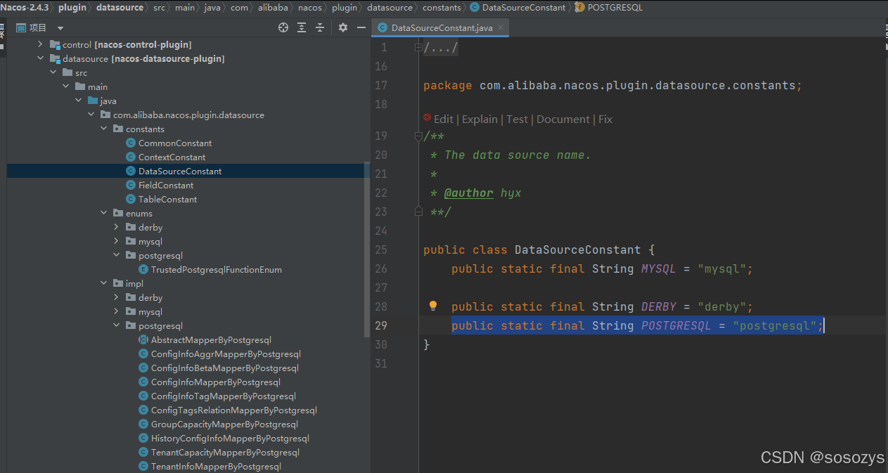Click the folder icon of java source root
Image resolution: width=888 pixels, height=473 pixels.
pyautogui.click(x=93, y=101)
